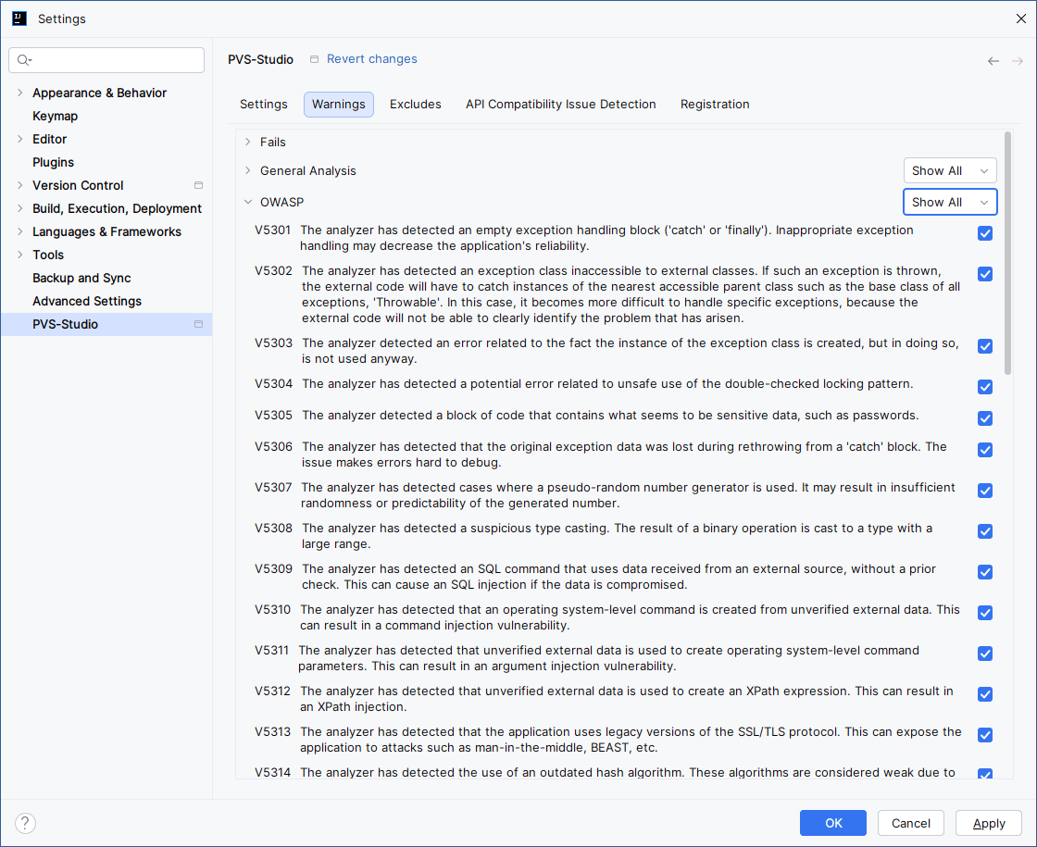The height and width of the screenshot is (847, 1037).
Task: Click the help question mark icon
Action: 26,823
